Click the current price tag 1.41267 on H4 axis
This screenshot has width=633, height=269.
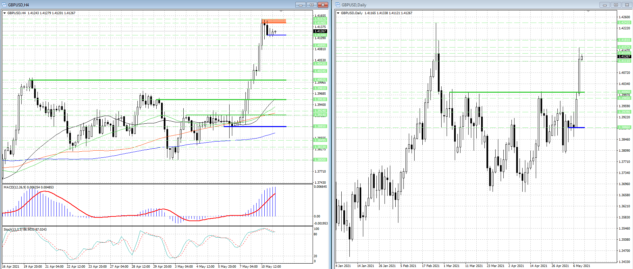click(x=320, y=31)
